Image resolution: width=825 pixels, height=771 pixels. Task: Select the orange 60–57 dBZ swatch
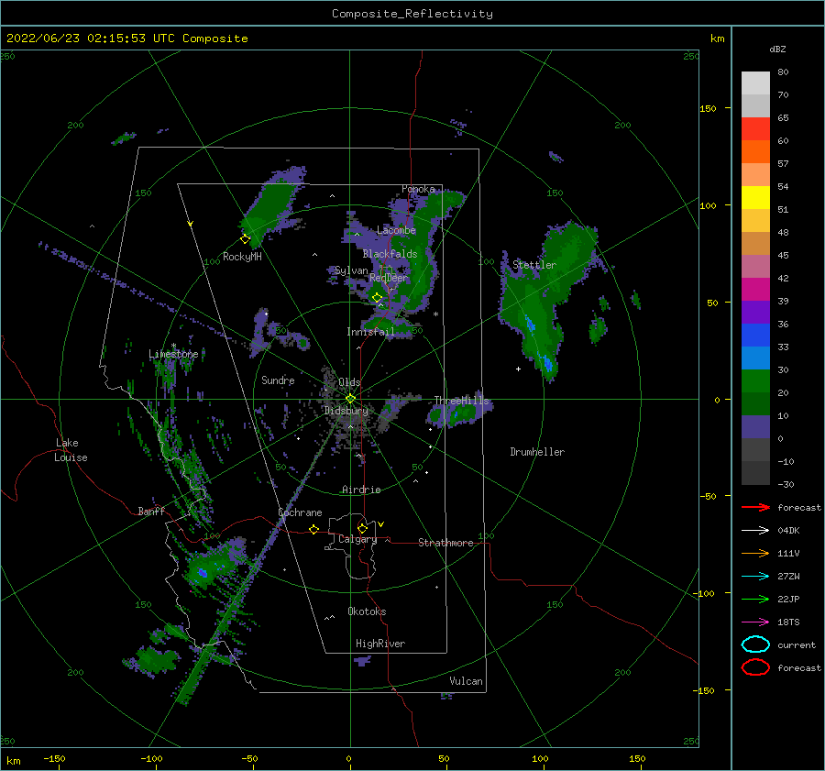point(755,152)
